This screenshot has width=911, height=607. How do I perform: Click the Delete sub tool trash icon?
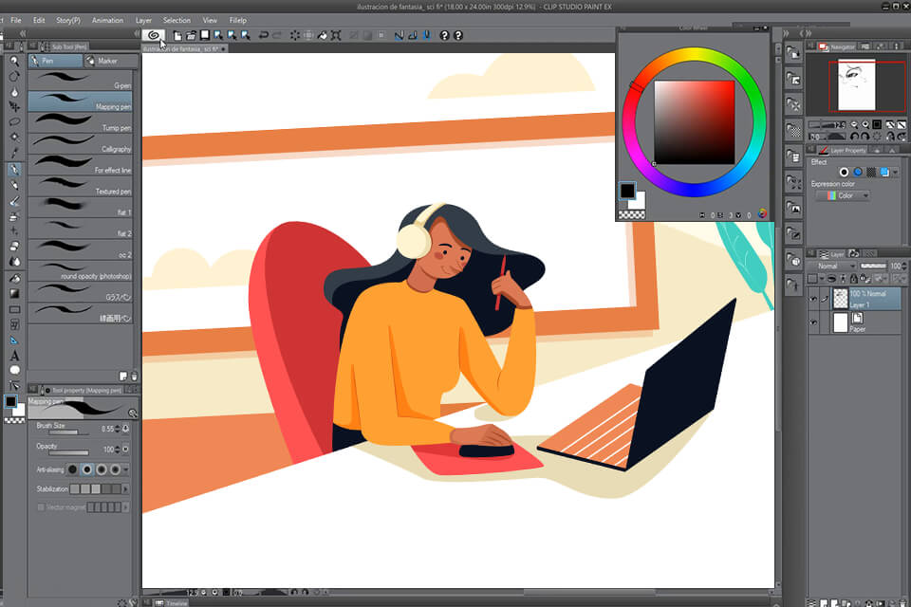click(x=134, y=377)
